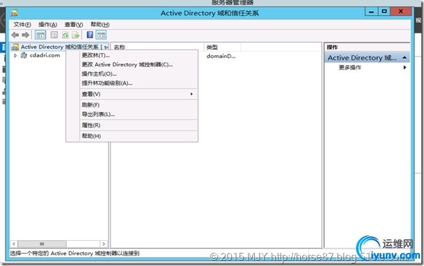Click the tree pane horizontal scrollbar thumb
This screenshot has width=424, height=266.
click(x=42, y=244)
